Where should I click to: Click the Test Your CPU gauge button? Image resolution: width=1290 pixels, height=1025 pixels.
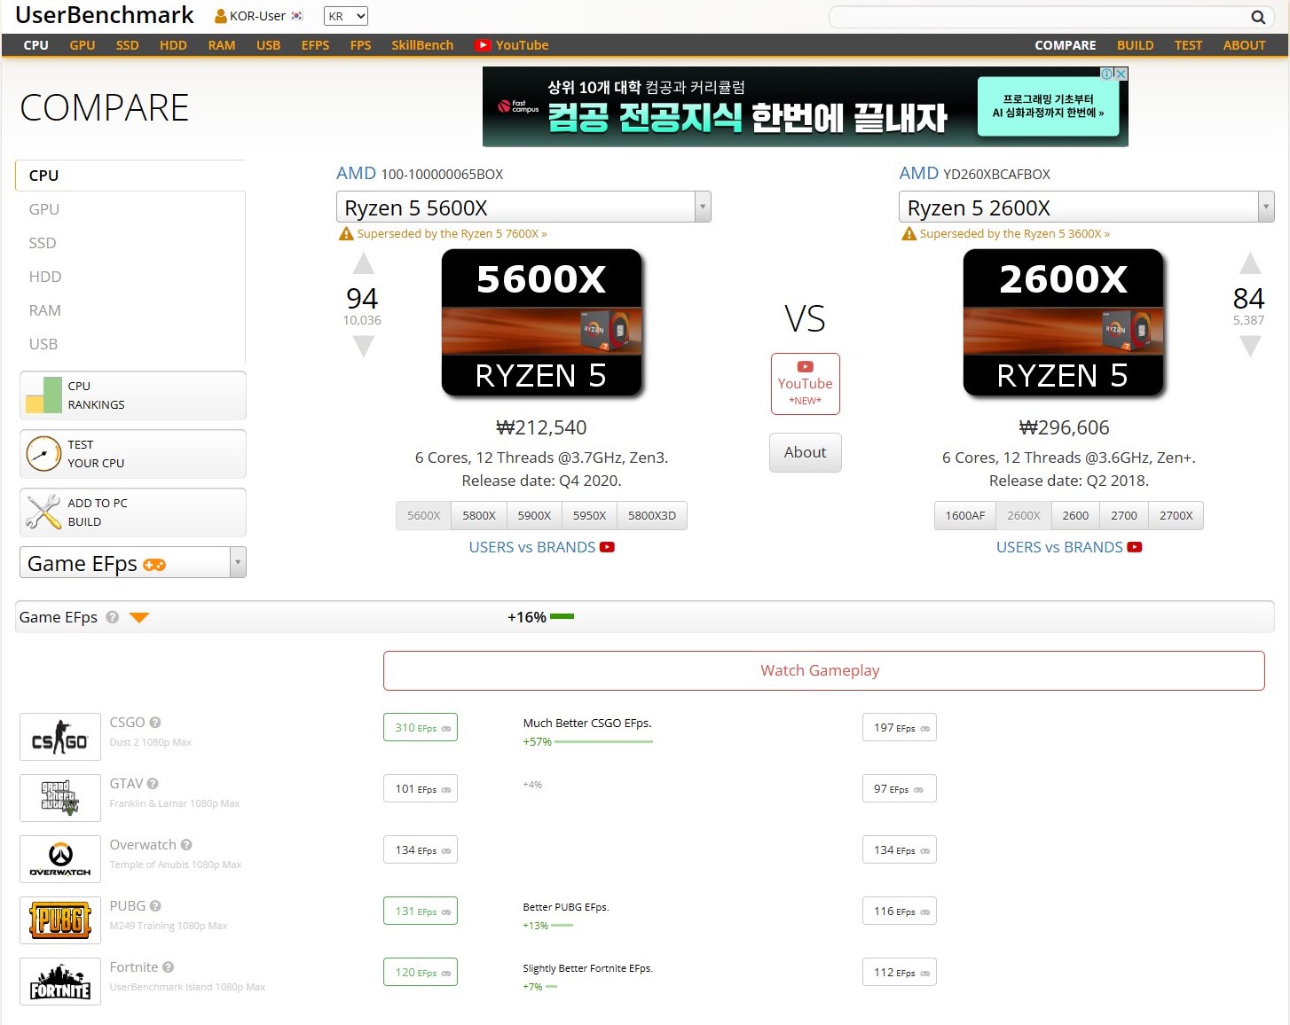[x=133, y=454]
